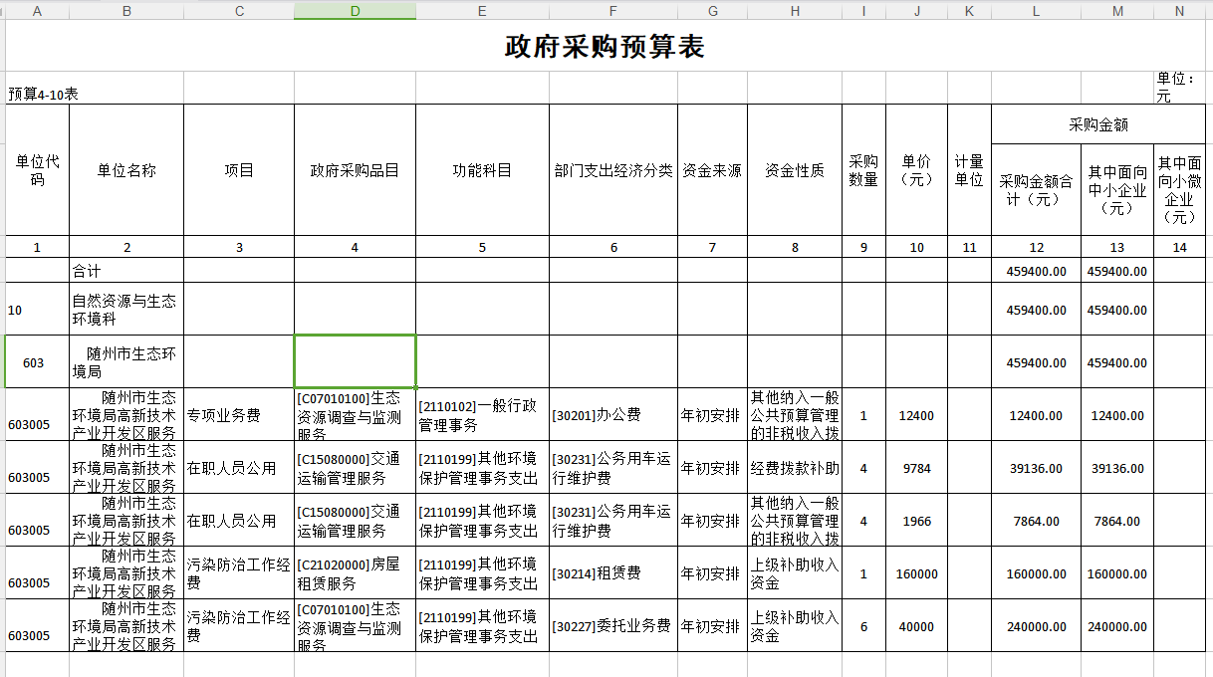Select the 其中面向中小企业（元） header cell
This screenshot has width=1213, height=677.
coord(1117,190)
